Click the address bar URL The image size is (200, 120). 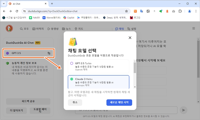pos(53,11)
